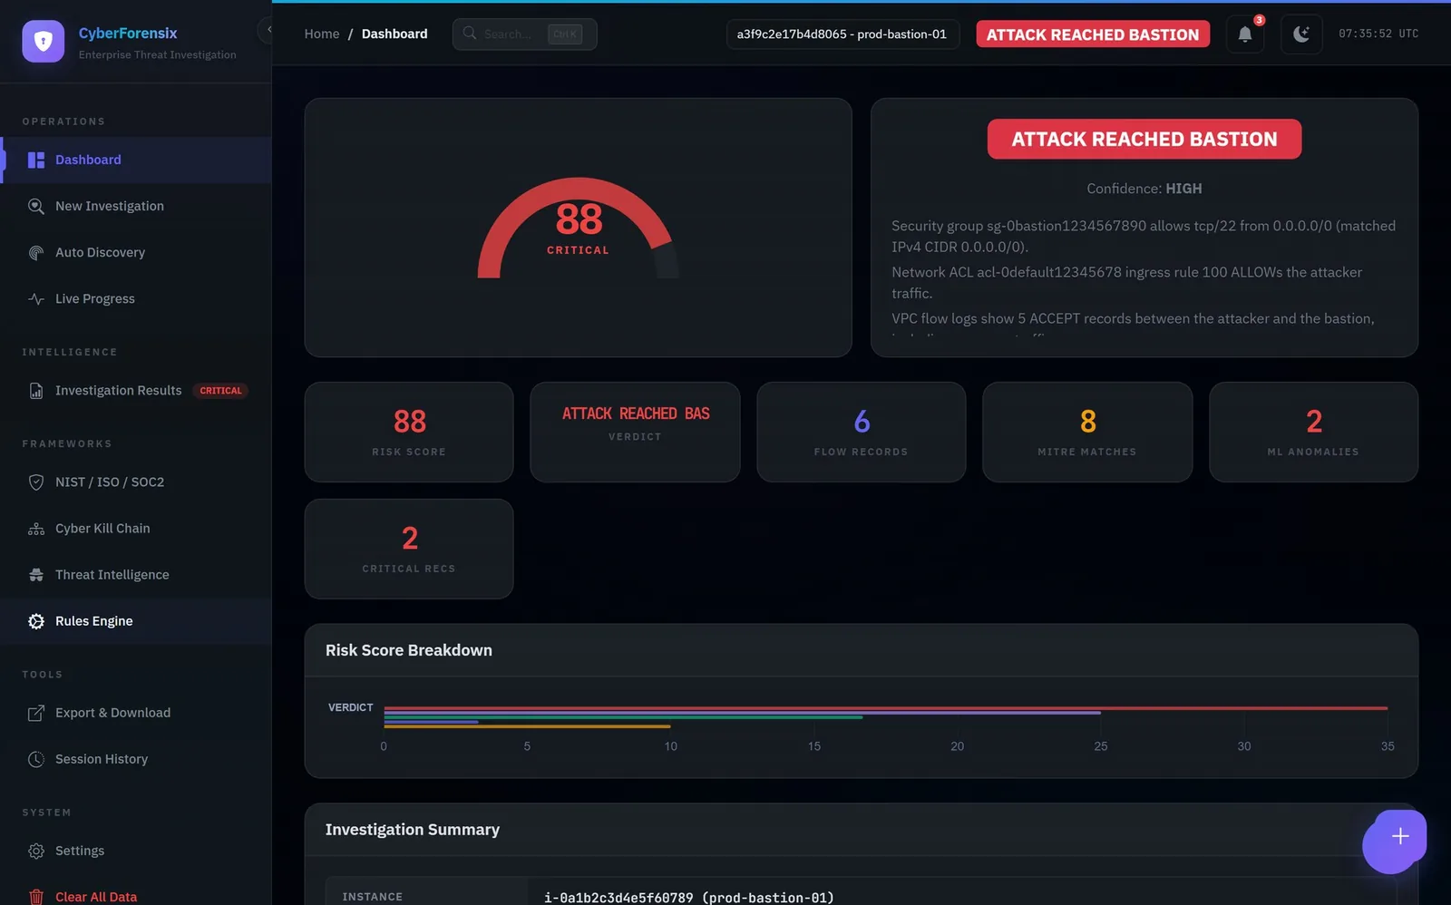Screen dimensions: 1451x905
Task: Click the 88 critical risk gauge
Action: click(x=578, y=228)
